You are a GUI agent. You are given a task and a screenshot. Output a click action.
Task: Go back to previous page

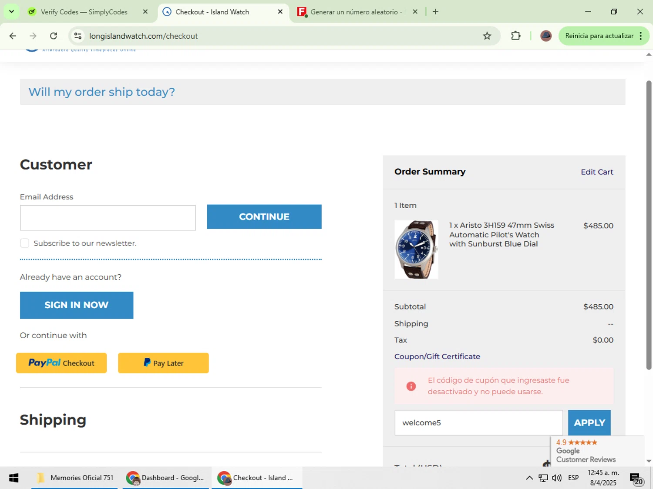point(13,36)
